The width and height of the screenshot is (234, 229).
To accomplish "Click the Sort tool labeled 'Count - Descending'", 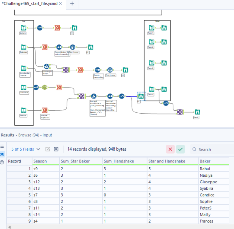I will (x=97, y=70).
